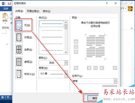The image size is (135, 103).
Task: Click the Word application icon
Action: (4, 3)
